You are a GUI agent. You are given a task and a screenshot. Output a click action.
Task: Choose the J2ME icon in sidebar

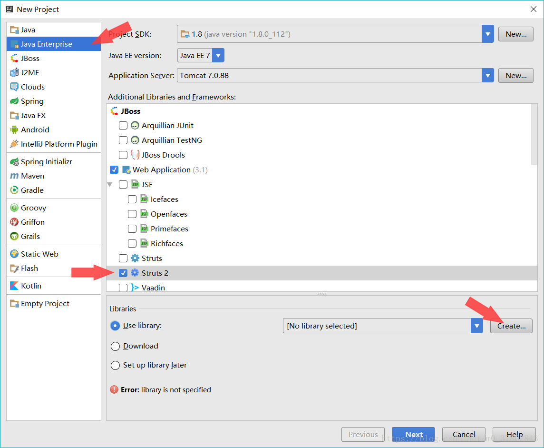pyautogui.click(x=14, y=72)
